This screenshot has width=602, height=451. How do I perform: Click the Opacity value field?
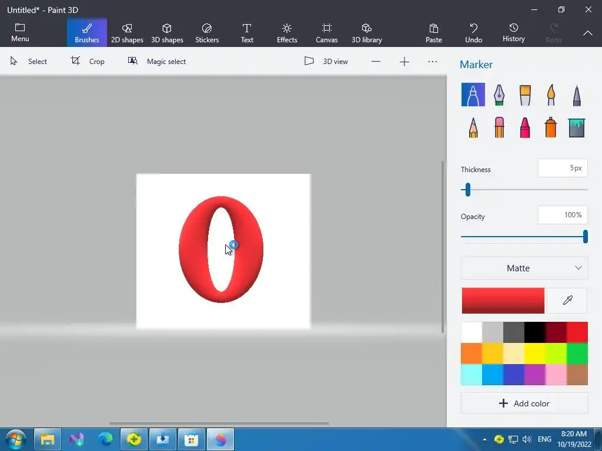[x=563, y=215]
